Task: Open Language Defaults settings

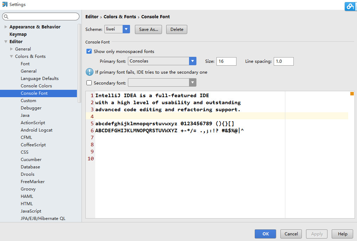Action: pos(40,79)
